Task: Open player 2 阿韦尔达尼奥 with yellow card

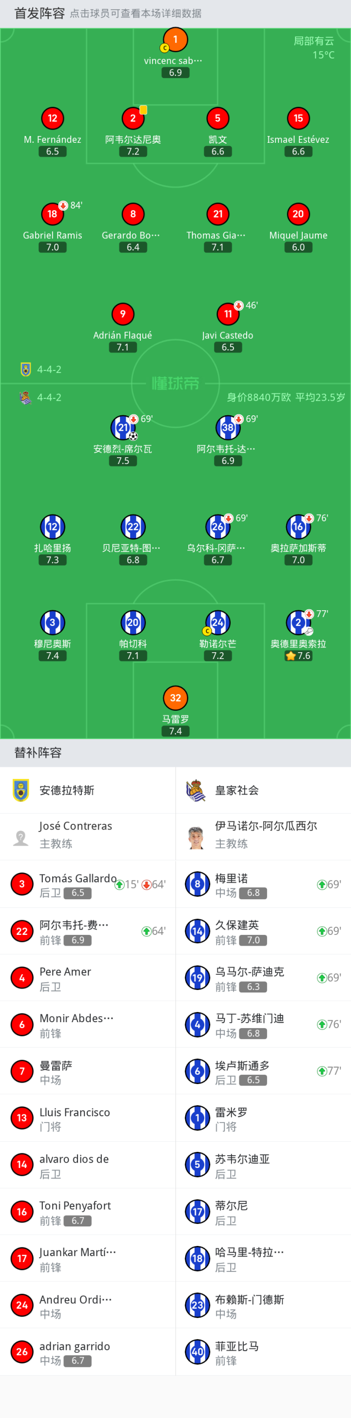Action: pos(133,118)
